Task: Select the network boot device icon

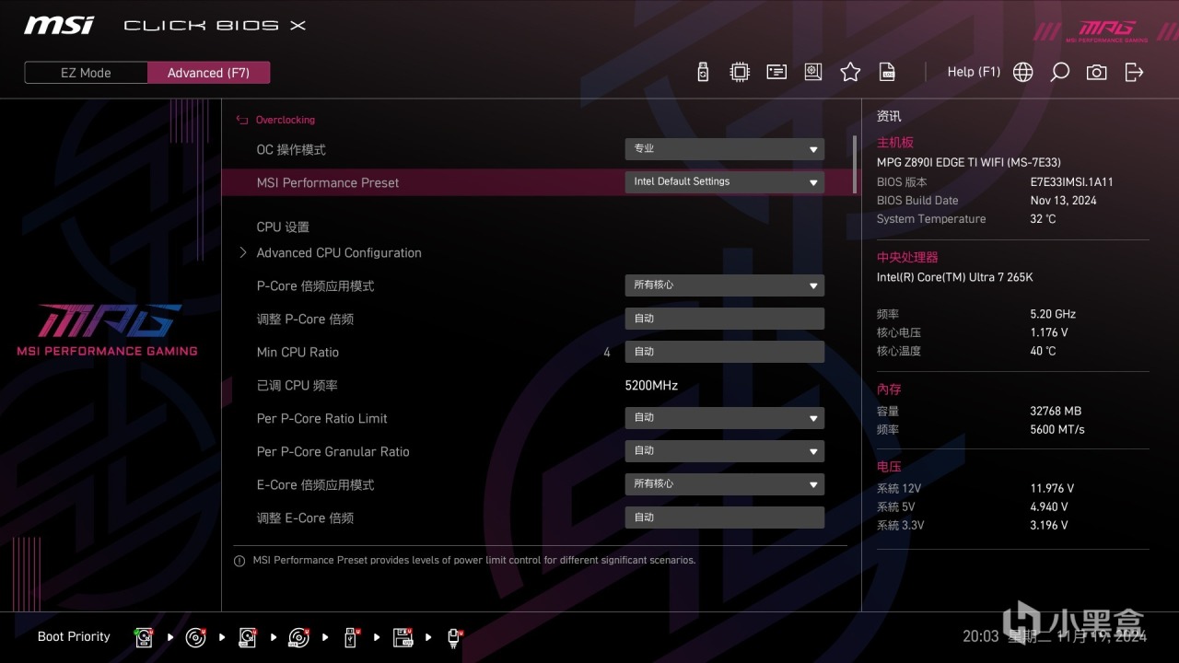Action: tap(454, 637)
